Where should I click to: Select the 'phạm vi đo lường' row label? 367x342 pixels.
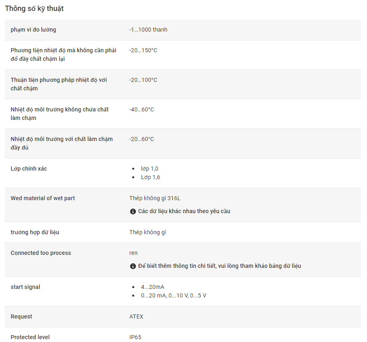pyautogui.click(x=33, y=30)
